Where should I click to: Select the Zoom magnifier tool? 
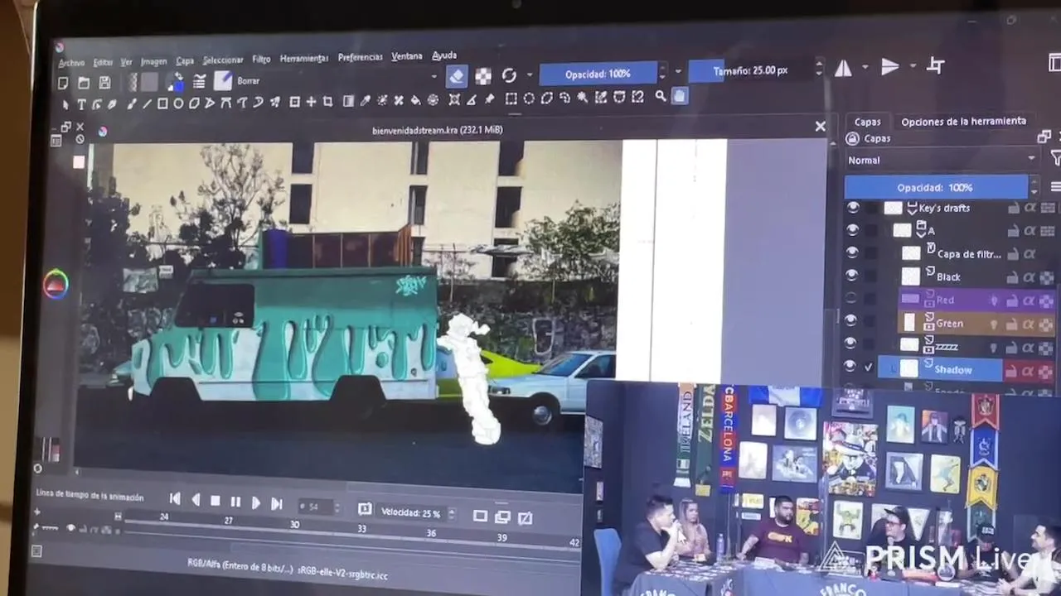[x=661, y=96]
